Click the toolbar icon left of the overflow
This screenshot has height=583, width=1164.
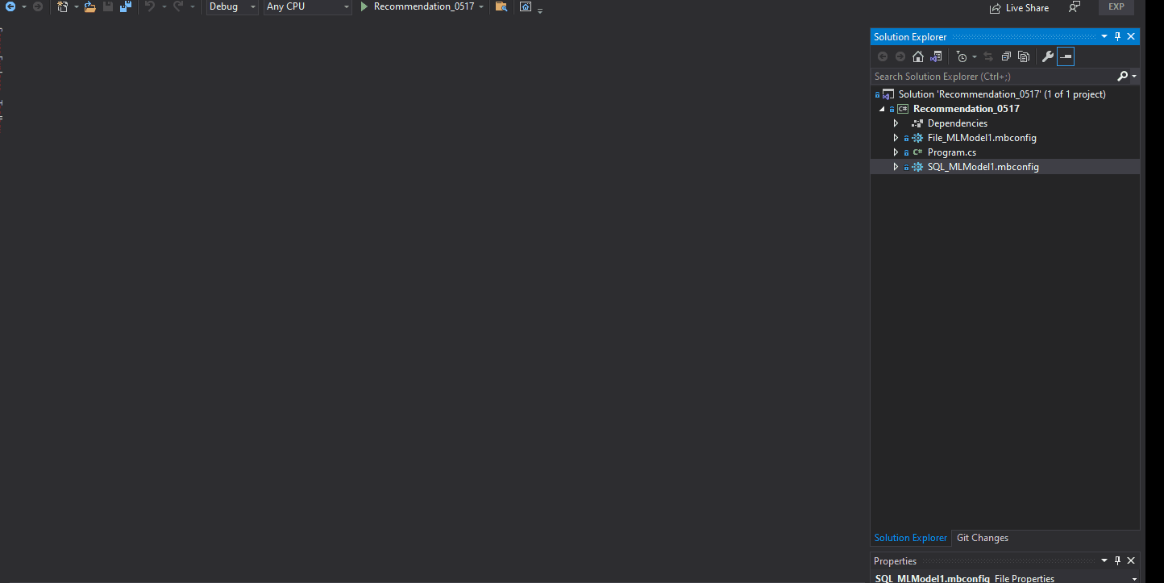point(526,6)
